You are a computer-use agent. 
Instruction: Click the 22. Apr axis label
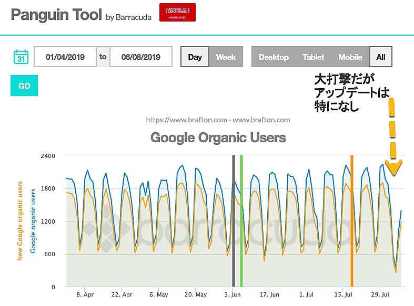(x=122, y=294)
